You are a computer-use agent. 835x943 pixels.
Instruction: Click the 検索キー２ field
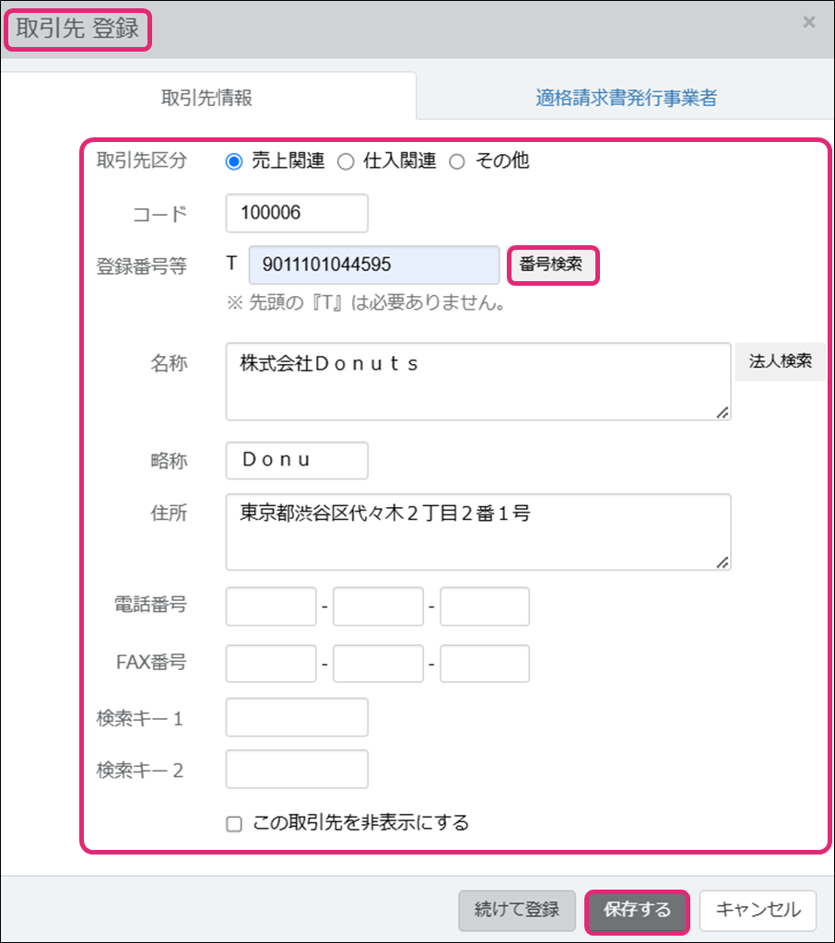(296, 770)
